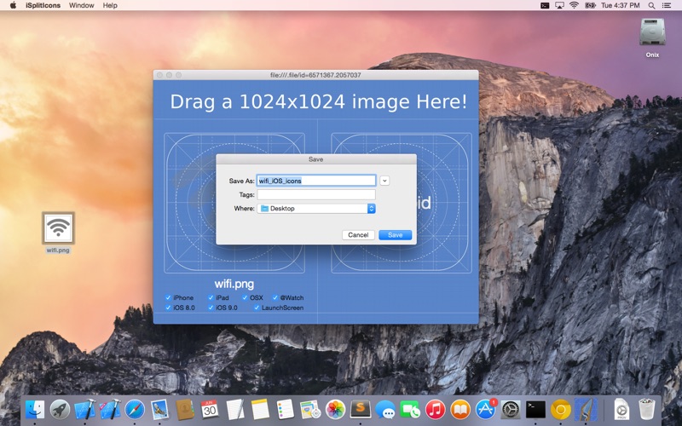Toggle the @Watch checkbox
Image resolution: width=682 pixels, height=426 pixels.
[275, 297]
